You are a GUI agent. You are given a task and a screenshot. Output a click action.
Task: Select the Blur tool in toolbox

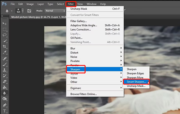tap(4, 93)
